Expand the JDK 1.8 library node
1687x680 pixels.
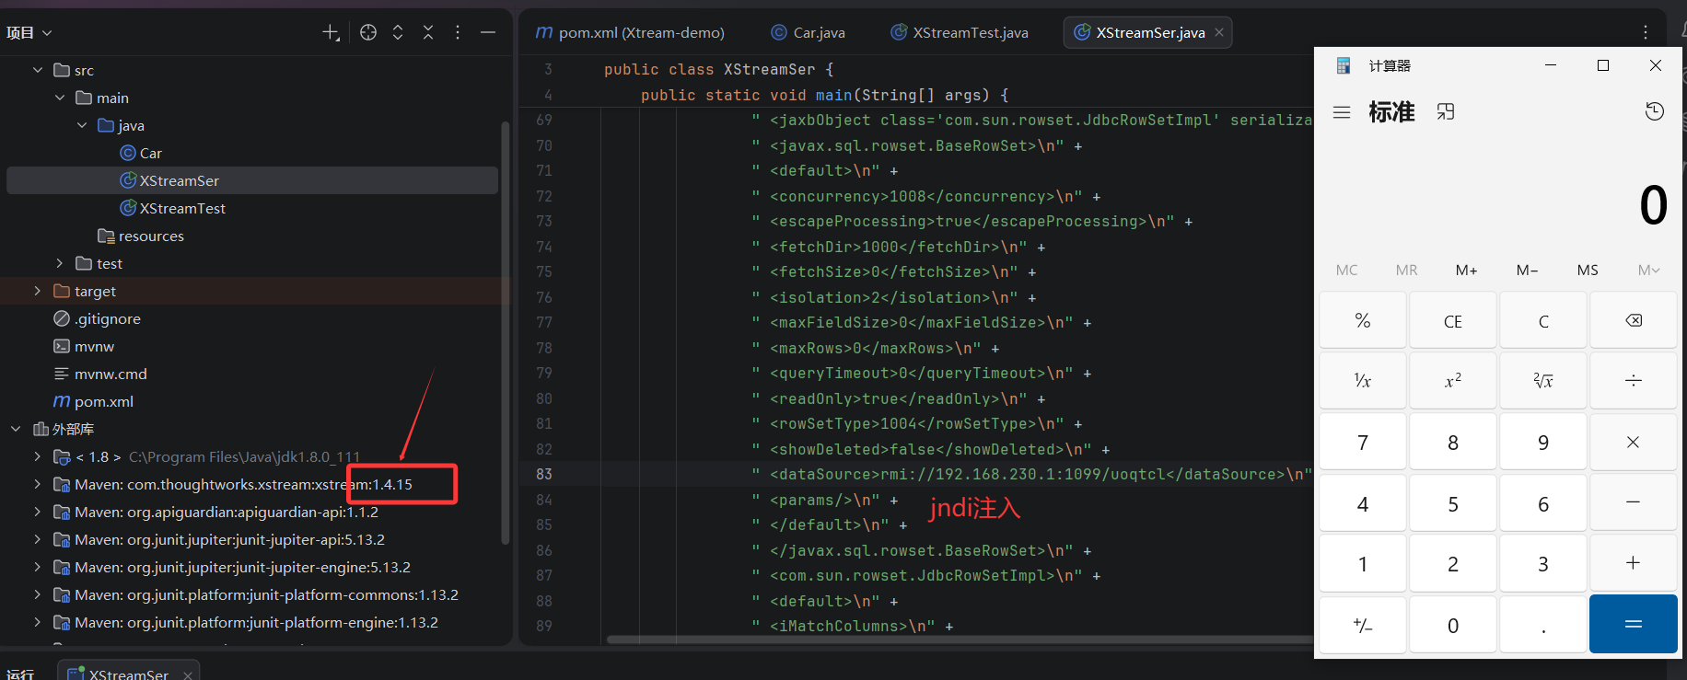click(38, 456)
